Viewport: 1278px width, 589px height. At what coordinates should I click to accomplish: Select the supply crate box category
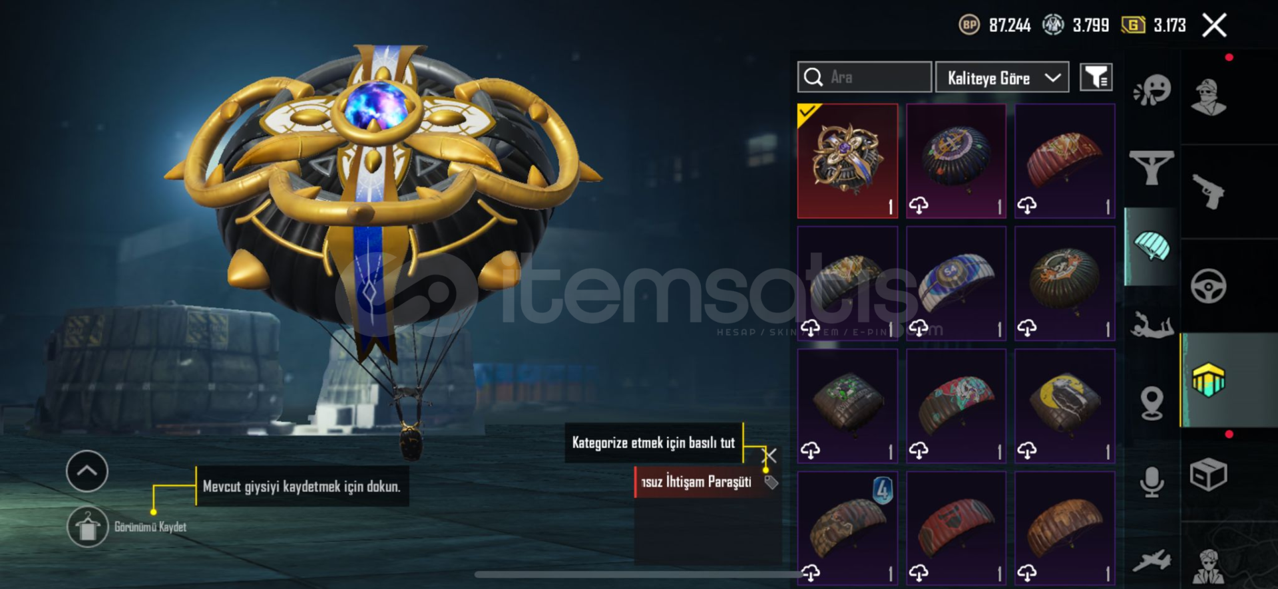click(x=1208, y=475)
